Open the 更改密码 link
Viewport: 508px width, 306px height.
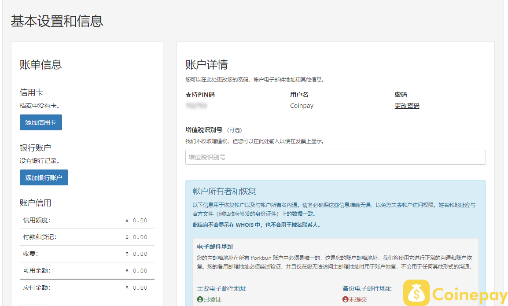(x=407, y=106)
